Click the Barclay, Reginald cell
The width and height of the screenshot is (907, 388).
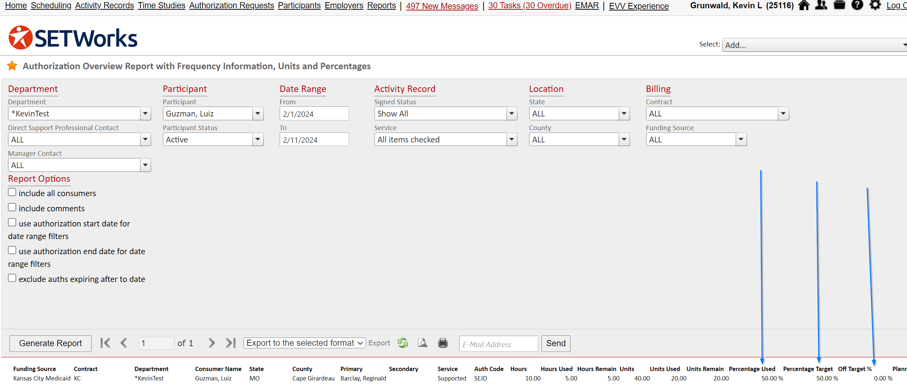tap(363, 378)
